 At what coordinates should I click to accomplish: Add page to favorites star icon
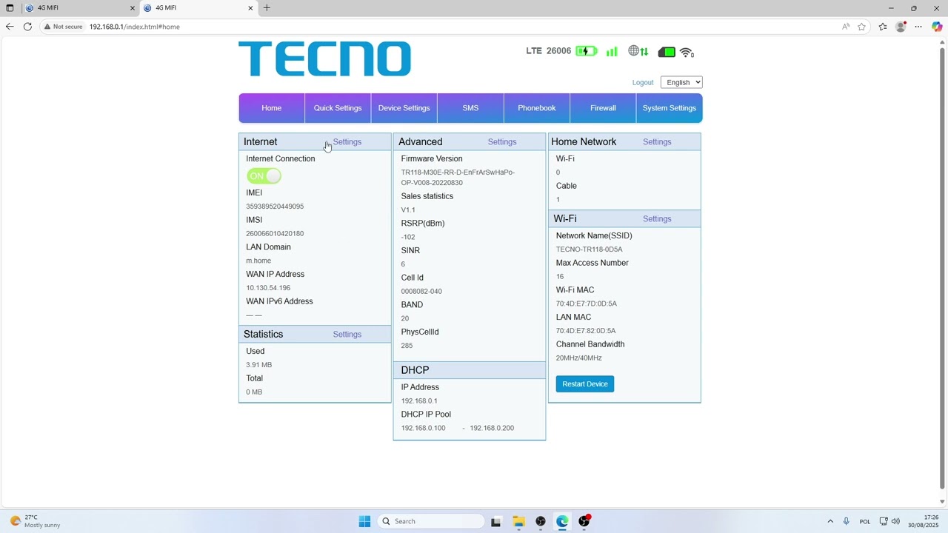861,27
